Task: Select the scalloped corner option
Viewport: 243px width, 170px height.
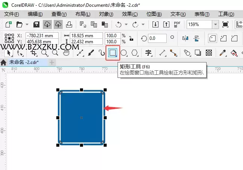Action: pyautogui.click(x=223, y=38)
